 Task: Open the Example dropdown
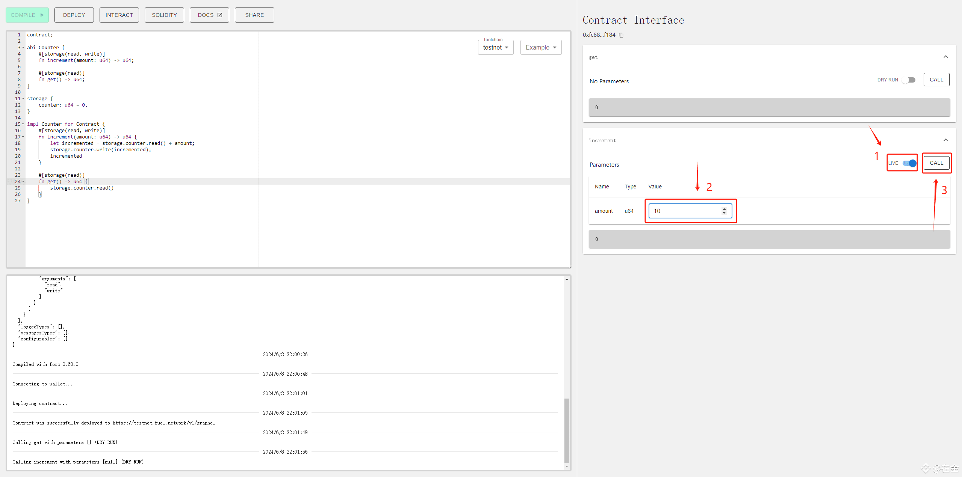click(541, 48)
